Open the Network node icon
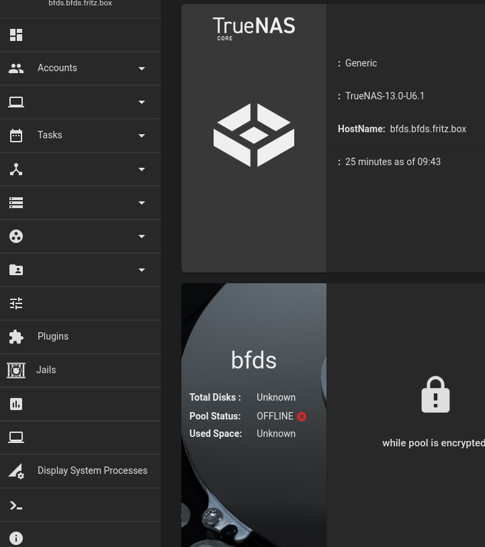The image size is (485, 547). tap(16, 169)
